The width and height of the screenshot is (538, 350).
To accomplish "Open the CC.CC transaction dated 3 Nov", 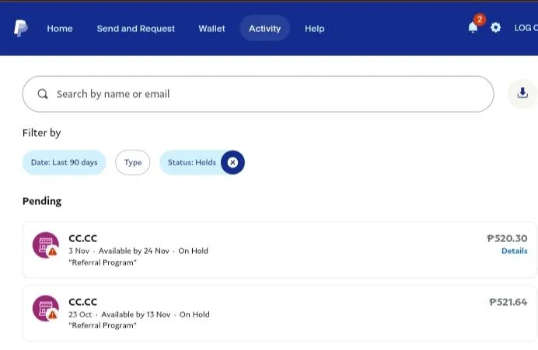I will 279,250.
